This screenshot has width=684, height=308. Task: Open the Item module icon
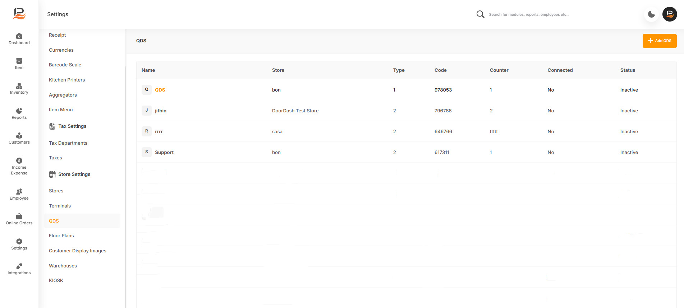[x=19, y=61]
